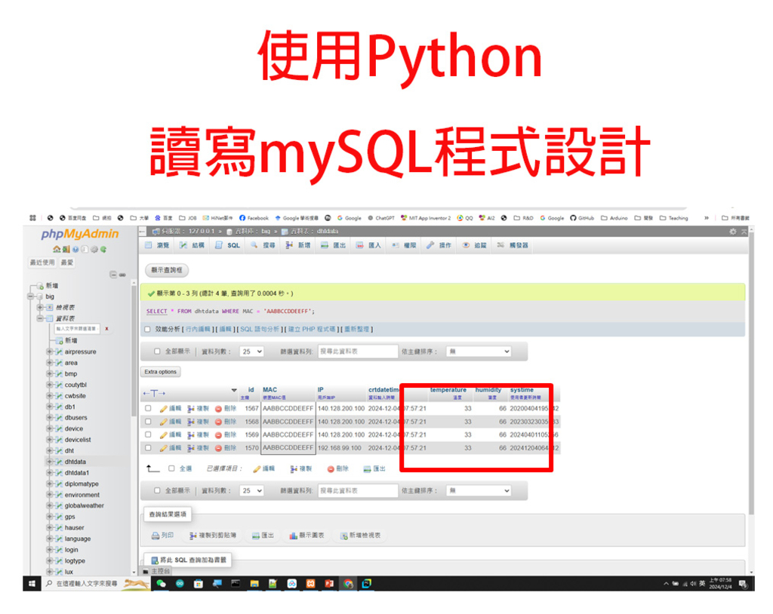This screenshot has height=614, width=773.
Task: Check the 全選 select-all checkbox
Action: pos(171,468)
